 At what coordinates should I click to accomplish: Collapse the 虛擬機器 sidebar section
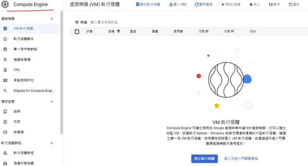[52, 19]
